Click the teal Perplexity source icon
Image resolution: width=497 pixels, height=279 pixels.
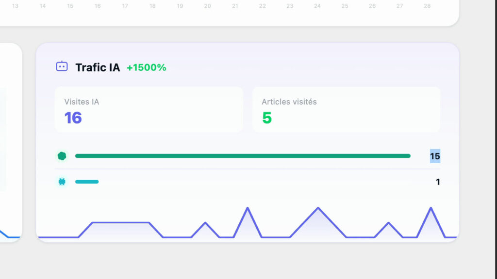(62, 182)
